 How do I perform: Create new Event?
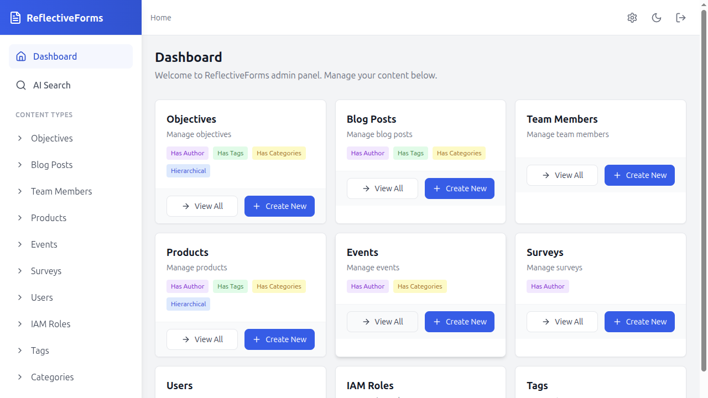point(460,322)
